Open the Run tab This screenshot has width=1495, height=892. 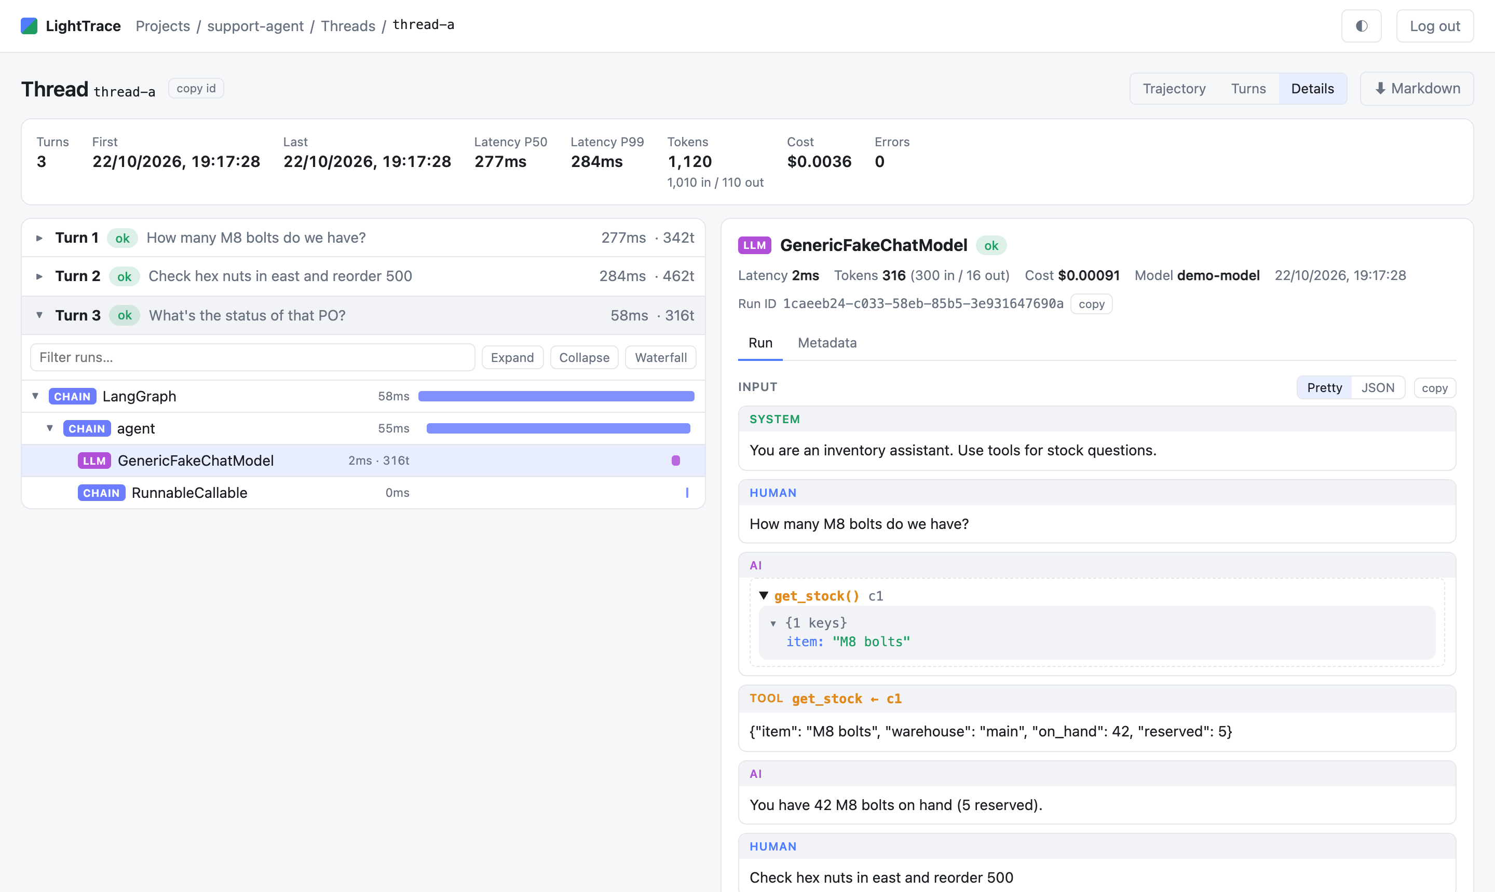click(x=760, y=343)
